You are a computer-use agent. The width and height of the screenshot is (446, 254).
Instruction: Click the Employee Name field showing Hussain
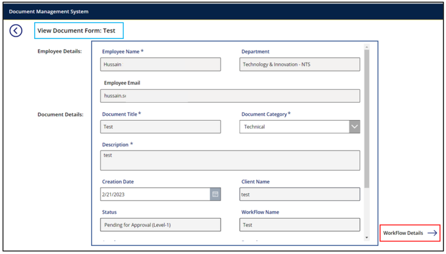tap(160, 64)
